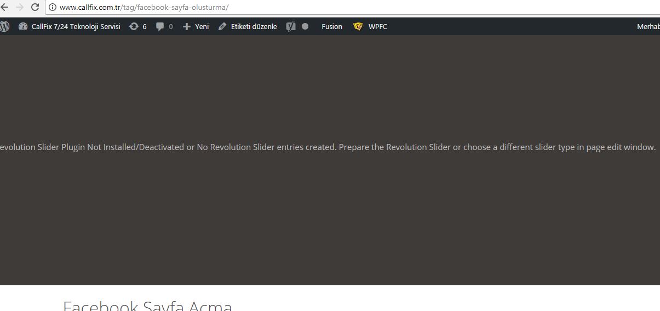Screen dimensions: 660x311
Task: Open the WPFC cache menu
Action: (x=377, y=26)
